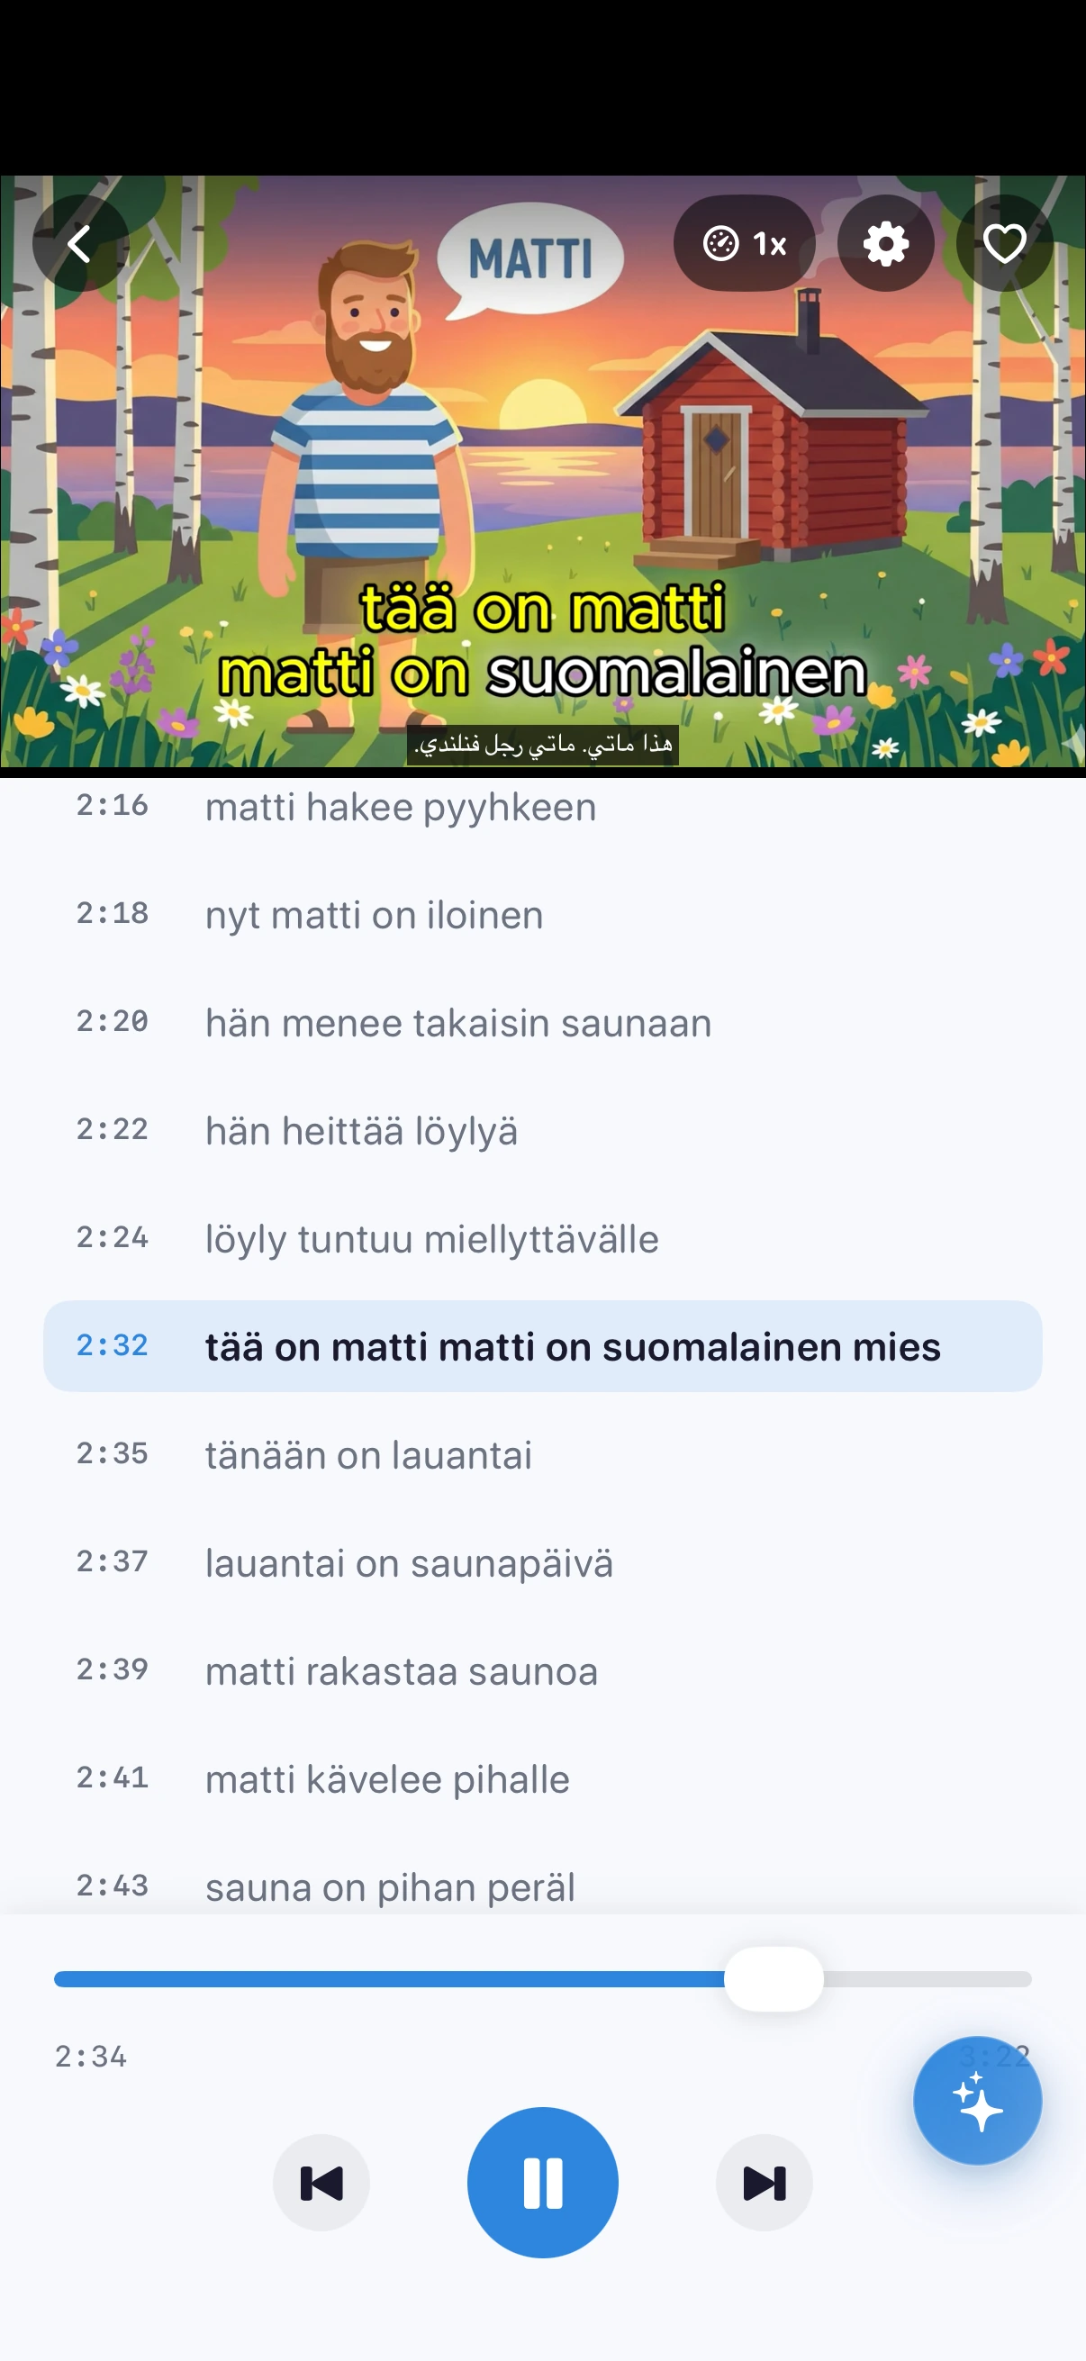Viewport: 1086px width, 2361px height.
Task: Open the 1x playback speed selector
Action: pos(744,244)
